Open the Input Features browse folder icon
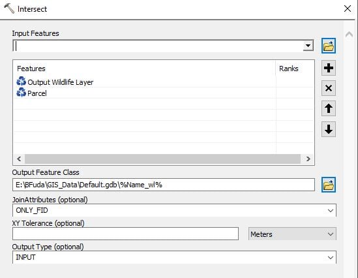358x278 pixels. 328,46
